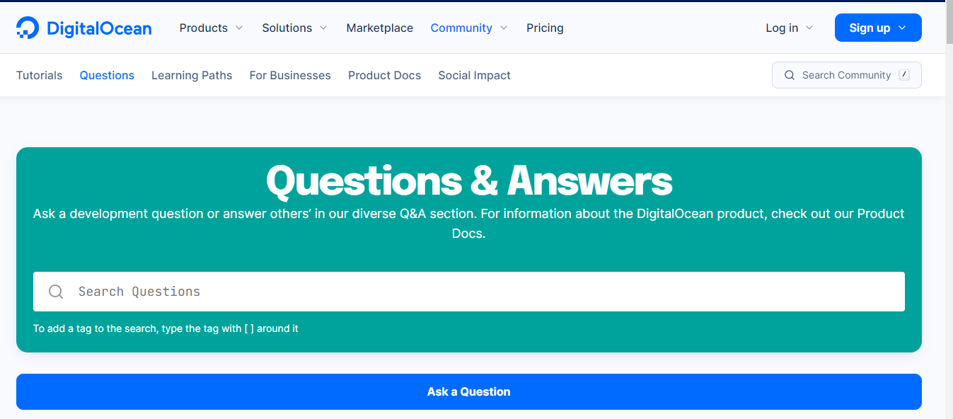953x419 pixels.
Task: Open the For Businesses section
Action: 290,75
